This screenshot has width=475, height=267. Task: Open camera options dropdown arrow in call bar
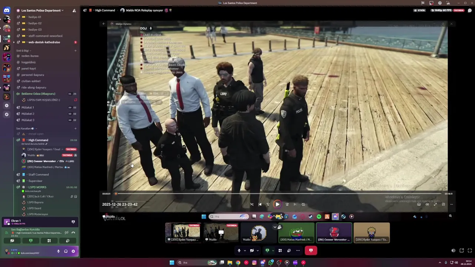pyautogui.click(x=258, y=250)
